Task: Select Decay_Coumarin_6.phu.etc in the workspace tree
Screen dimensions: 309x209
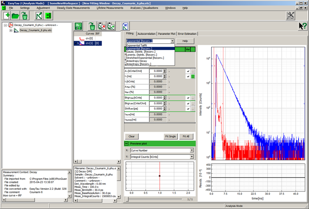Action: coord(36,30)
